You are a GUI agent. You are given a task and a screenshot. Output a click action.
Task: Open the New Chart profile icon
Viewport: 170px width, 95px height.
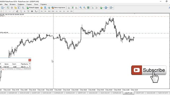tap(2, 8)
